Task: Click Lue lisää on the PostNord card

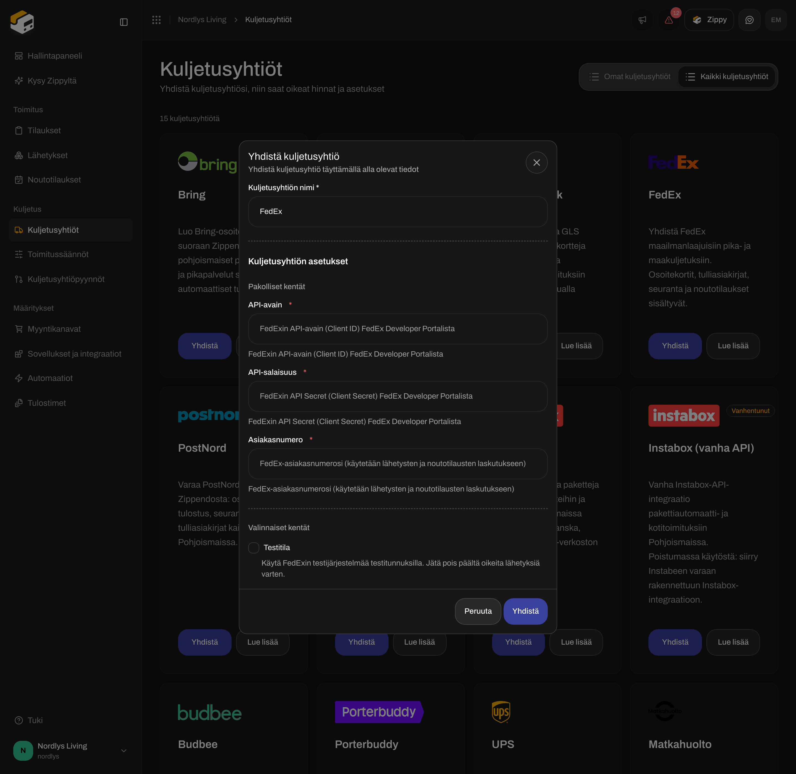Action: (x=263, y=642)
